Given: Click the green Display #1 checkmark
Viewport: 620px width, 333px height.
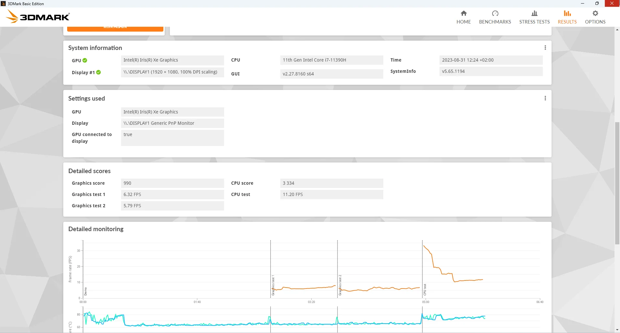Looking at the screenshot, I should (98, 72).
